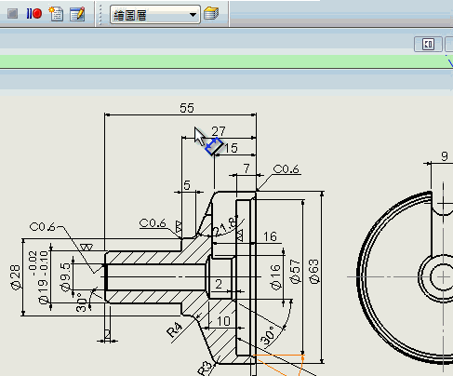Open the edit macro pencil icon
Viewport: 453px width, 376px height.
77,14
